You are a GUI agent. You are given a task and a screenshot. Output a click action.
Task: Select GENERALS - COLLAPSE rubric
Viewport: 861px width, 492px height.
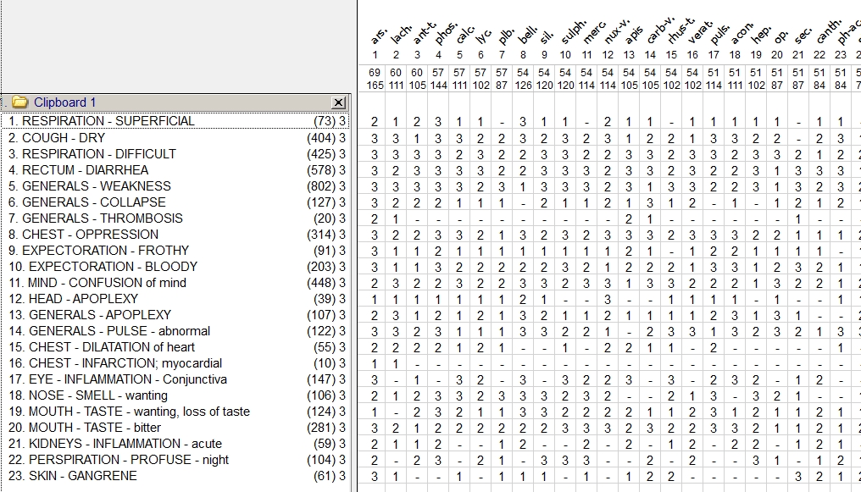pyautogui.click(x=175, y=202)
